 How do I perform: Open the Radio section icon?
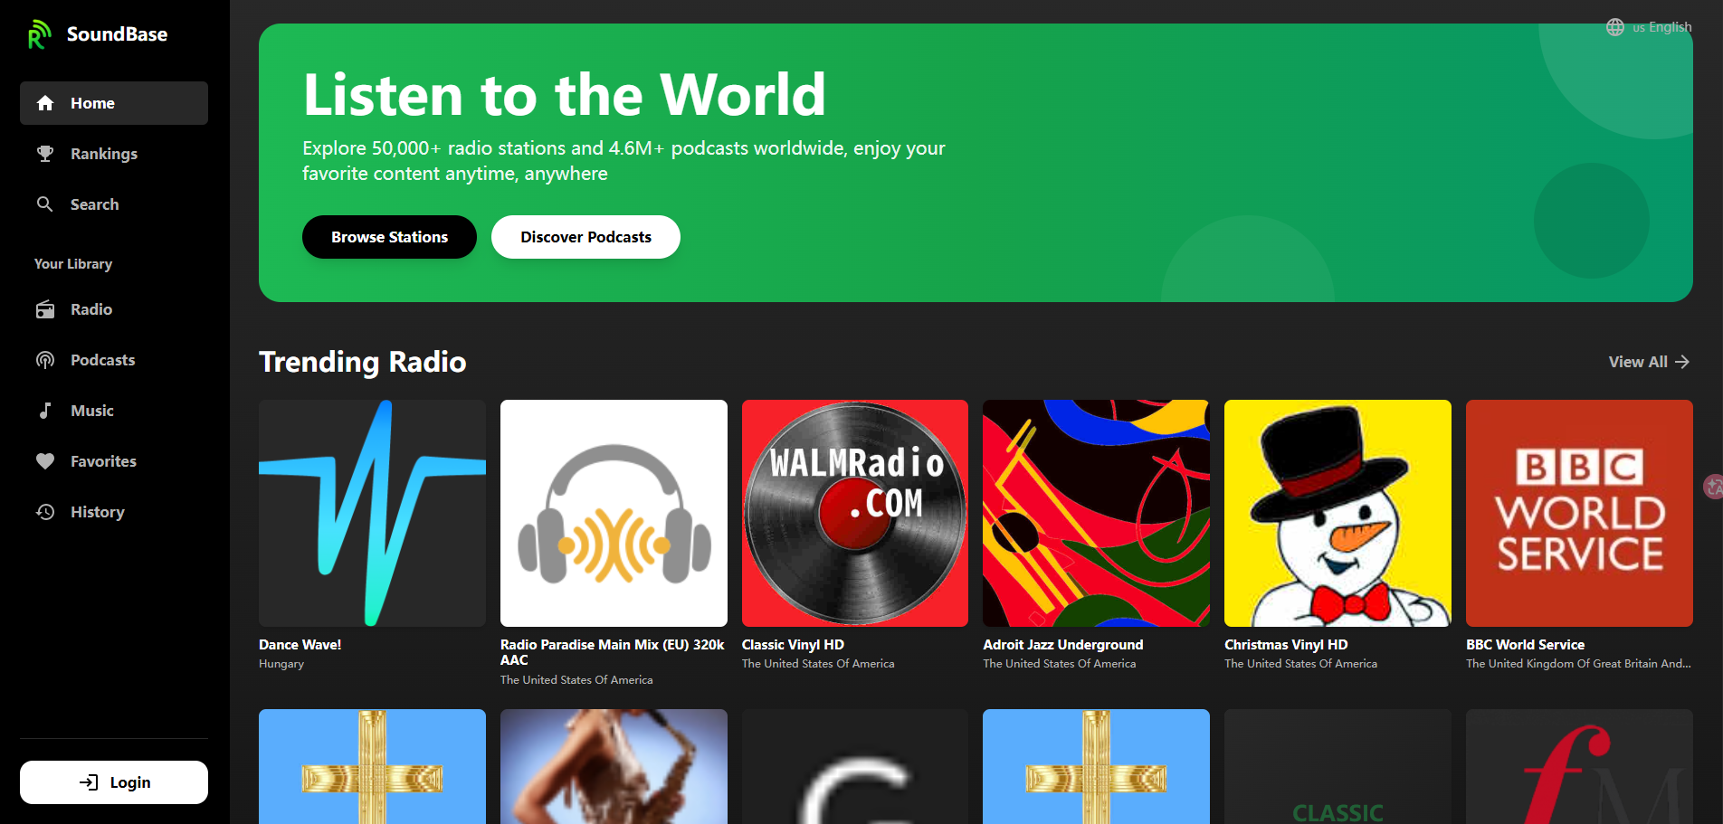point(44,308)
